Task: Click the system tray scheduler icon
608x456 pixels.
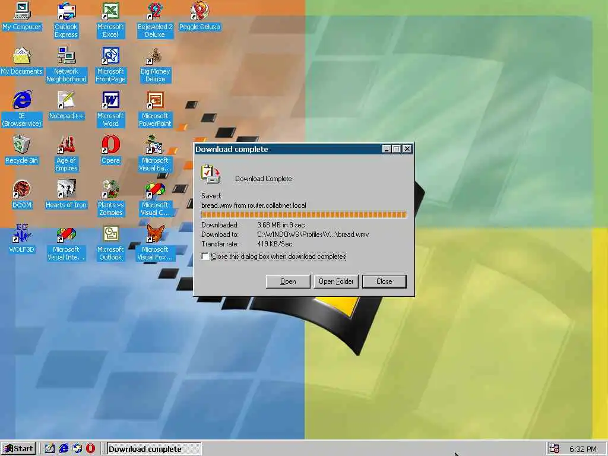Action: (555, 449)
